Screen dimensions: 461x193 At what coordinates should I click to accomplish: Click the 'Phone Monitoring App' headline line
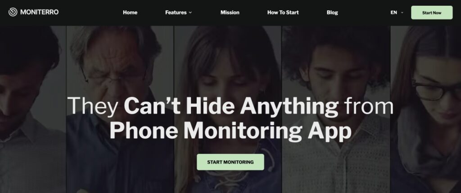pos(230,130)
